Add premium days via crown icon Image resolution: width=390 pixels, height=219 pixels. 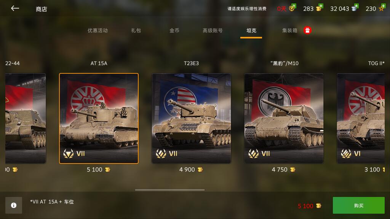coord(292,8)
